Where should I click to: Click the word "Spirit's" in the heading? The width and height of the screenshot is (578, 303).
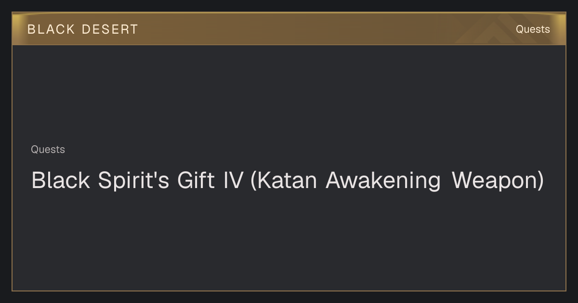133,180
